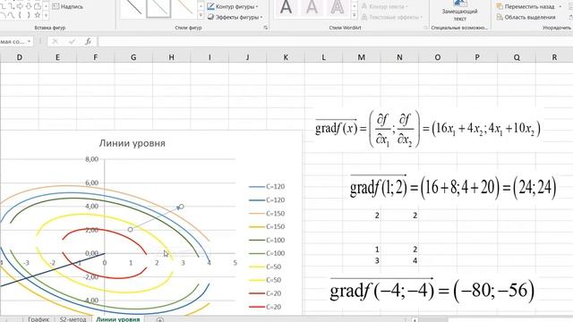Expand the shapes gallery more arrow

[x=46, y=15]
